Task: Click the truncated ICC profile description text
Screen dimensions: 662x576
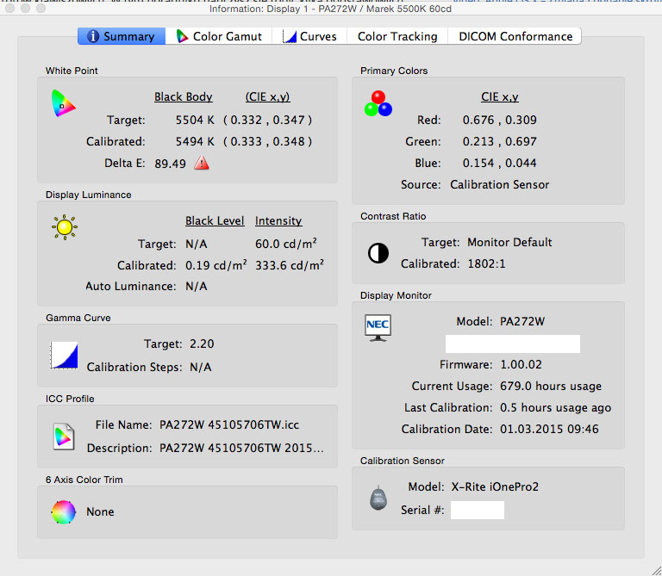Action: 241,448
